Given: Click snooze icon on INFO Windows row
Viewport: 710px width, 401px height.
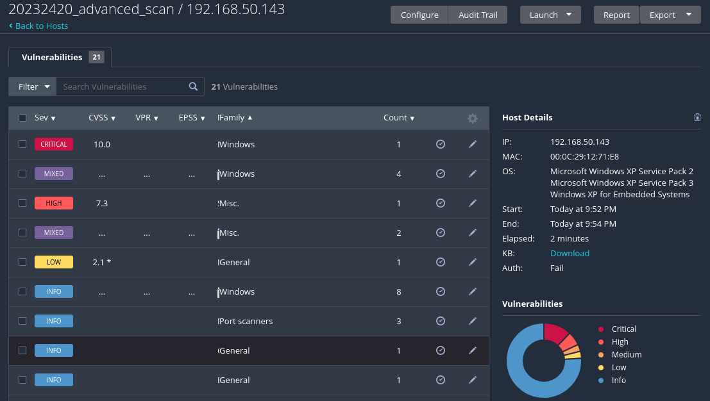Looking at the screenshot, I should coord(441,291).
